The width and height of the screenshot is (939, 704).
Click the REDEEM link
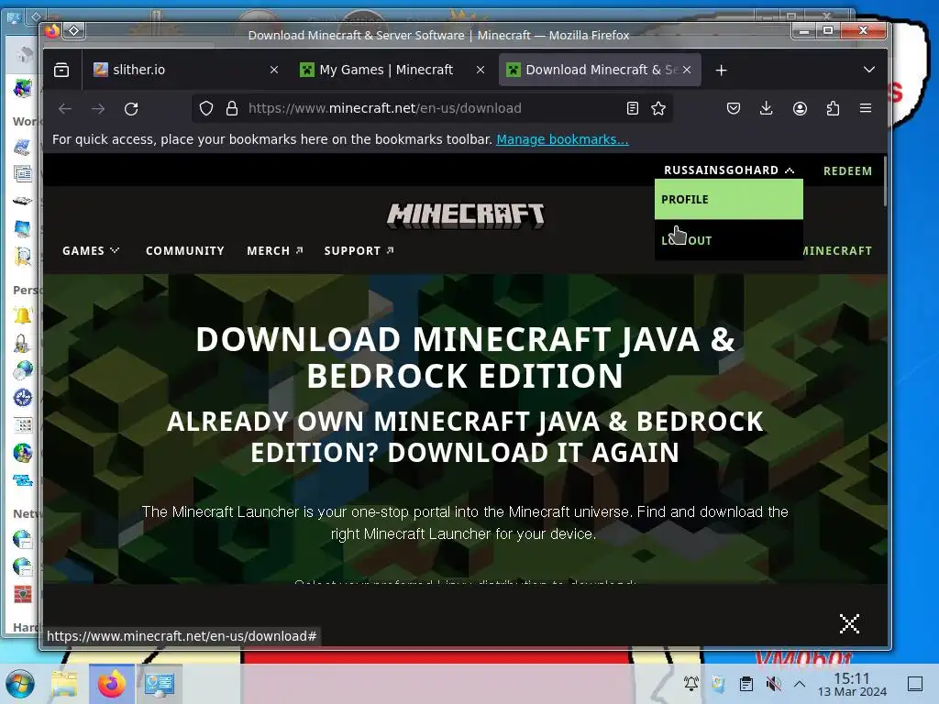point(847,171)
